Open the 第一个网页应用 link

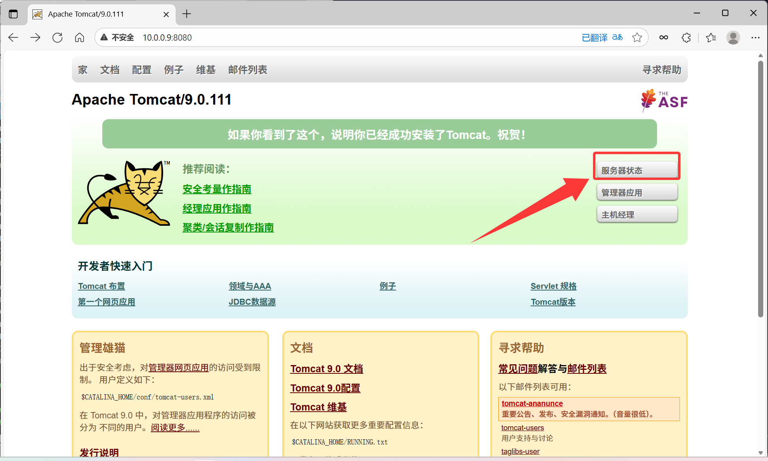pyautogui.click(x=107, y=302)
